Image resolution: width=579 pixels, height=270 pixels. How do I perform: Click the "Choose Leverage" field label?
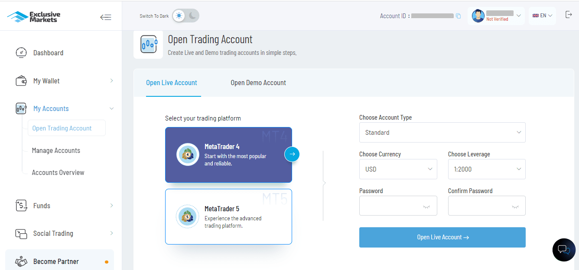pos(469,154)
